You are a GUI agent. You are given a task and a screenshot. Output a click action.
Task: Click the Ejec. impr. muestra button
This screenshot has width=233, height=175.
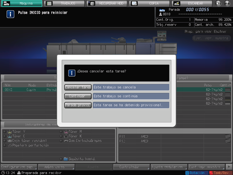[x=211, y=38]
